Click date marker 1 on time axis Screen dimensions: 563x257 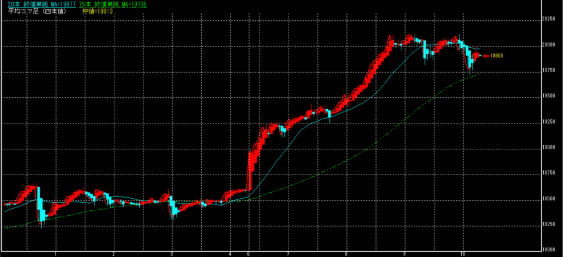tap(56, 254)
